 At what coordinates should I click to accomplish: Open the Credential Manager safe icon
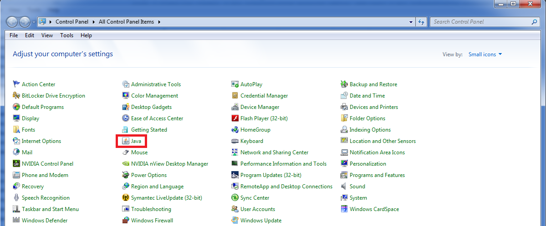(235, 95)
